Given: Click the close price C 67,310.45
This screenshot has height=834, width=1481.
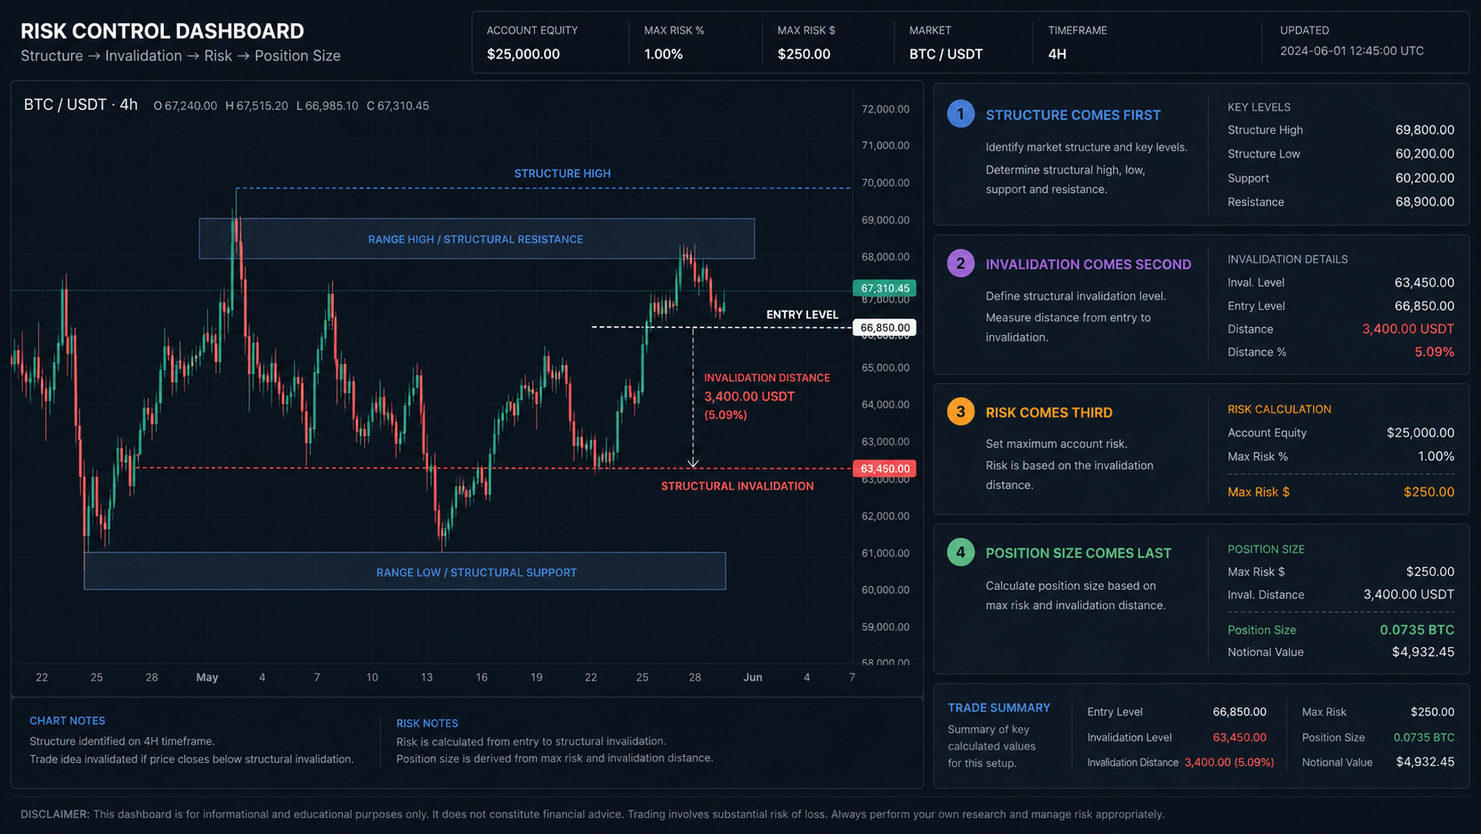Looking at the screenshot, I should click(x=398, y=105).
